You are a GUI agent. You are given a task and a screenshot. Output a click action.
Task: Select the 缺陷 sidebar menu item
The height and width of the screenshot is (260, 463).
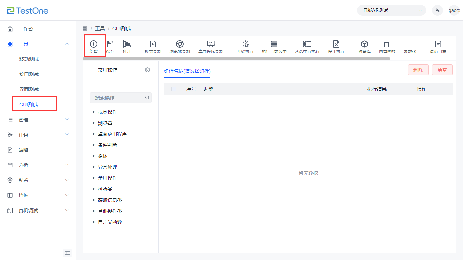point(23,150)
